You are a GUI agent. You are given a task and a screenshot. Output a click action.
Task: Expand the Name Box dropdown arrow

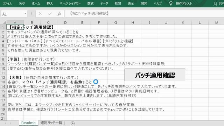[25, 14]
